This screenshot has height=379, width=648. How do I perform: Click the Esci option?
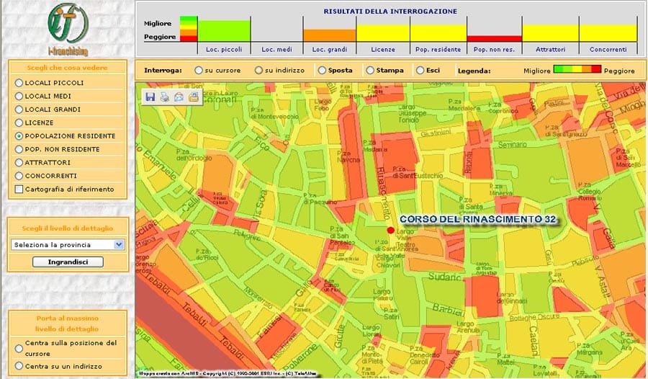[420, 71]
